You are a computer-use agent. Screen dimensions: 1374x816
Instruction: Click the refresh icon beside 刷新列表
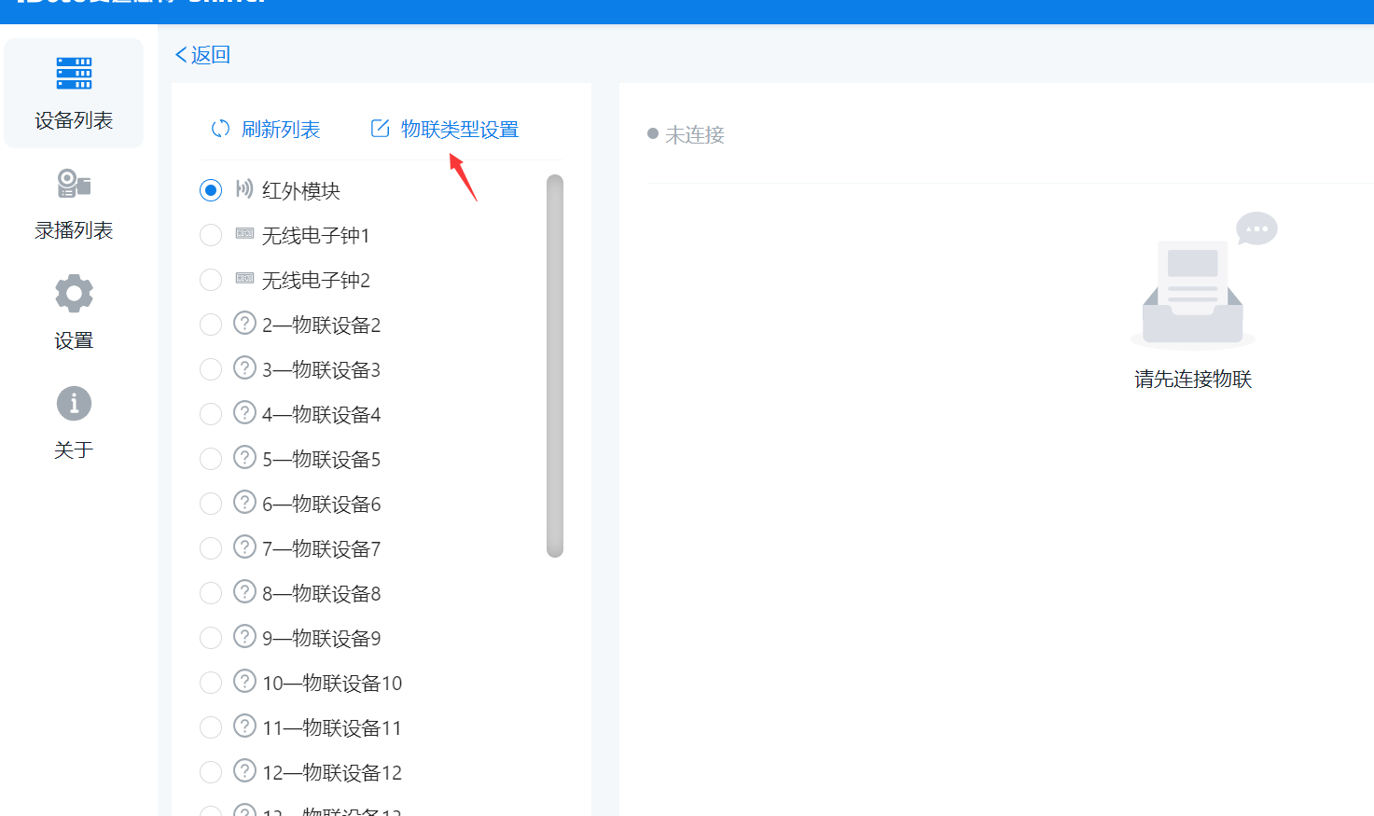pyautogui.click(x=220, y=130)
